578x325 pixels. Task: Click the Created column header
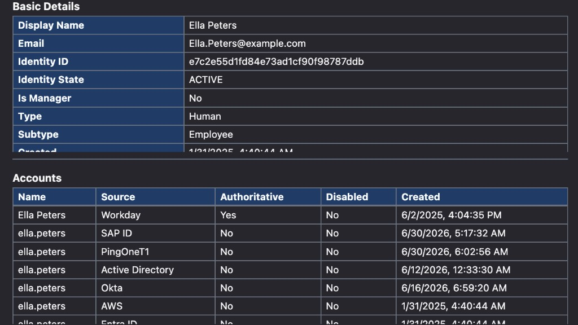[482, 197]
